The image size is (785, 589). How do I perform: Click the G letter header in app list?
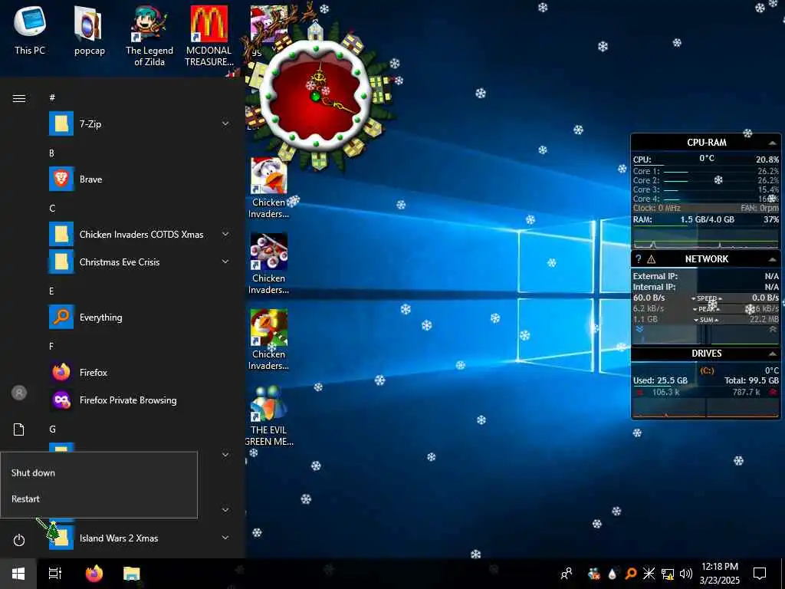click(x=52, y=429)
